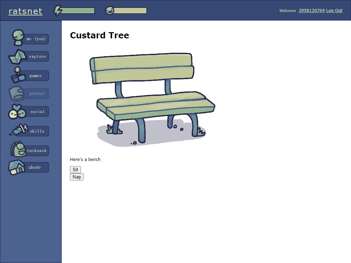Click the me (you) avatar icon
The image size is (351, 263).
click(18, 37)
